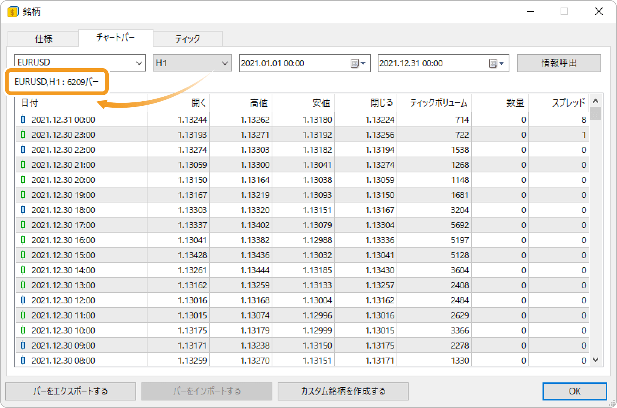617x408 pixels.
Task: Click the 情報呼出 button
Action: pos(559,63)
